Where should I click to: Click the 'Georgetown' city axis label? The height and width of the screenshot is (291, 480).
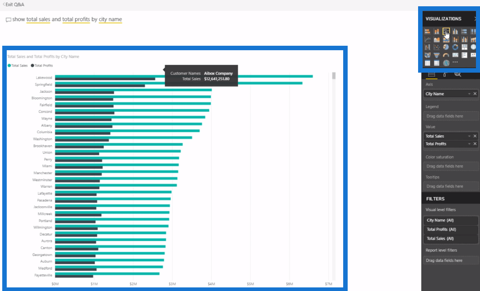(x=42, y=255)
